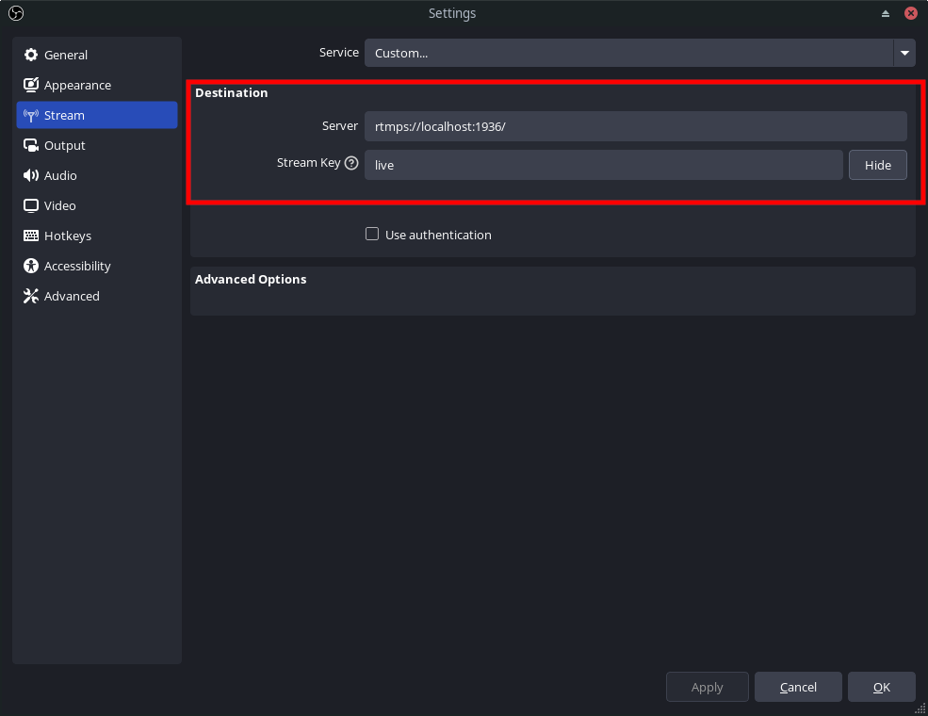Discard changes with the Cancel button
The image size is (928, 716).
pos(798,687)
